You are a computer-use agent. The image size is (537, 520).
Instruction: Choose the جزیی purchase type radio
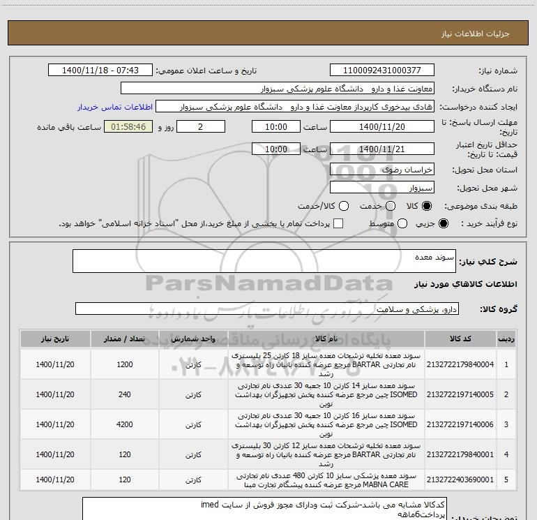[443, 223]
